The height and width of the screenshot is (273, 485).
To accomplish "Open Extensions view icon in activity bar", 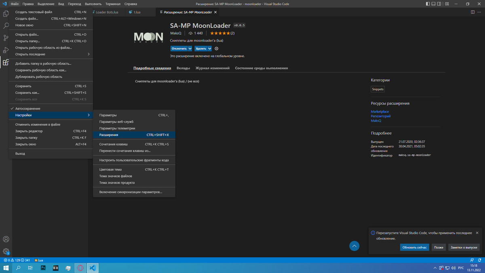I will click(6, 62).
